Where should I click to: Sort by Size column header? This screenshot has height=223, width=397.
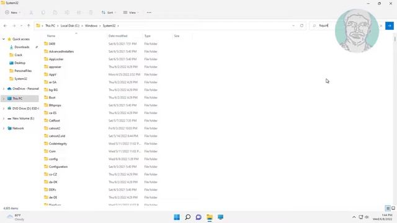177,36
